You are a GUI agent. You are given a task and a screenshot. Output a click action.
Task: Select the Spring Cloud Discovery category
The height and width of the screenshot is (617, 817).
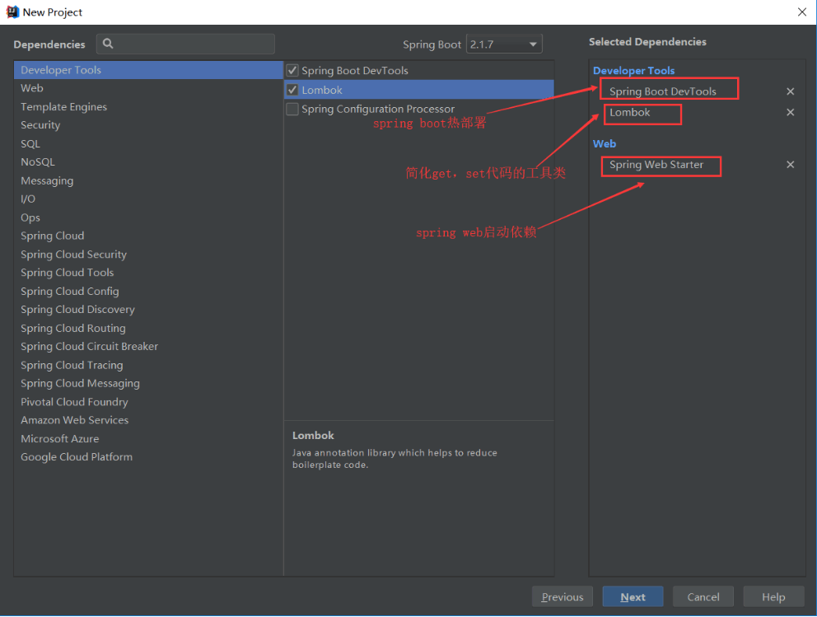coord(148,310)
